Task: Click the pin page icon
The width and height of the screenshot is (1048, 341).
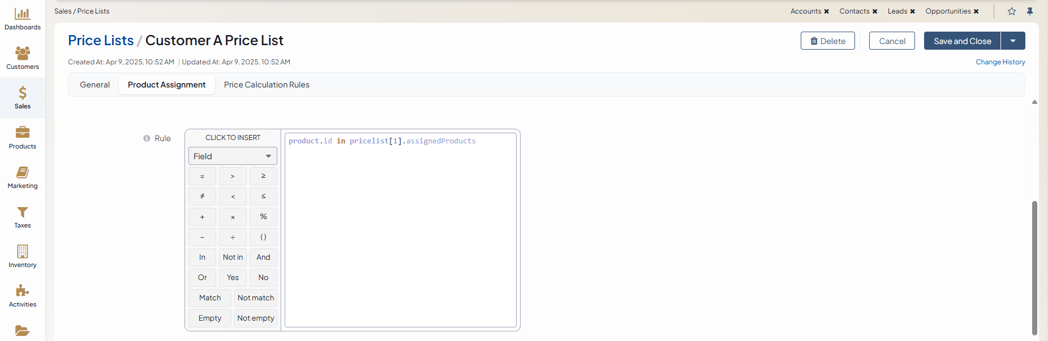Action: [x=1030, y=11]
